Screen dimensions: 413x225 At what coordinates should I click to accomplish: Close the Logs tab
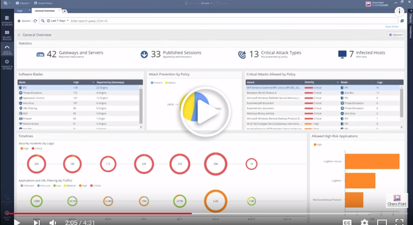[x=30, y=10]
